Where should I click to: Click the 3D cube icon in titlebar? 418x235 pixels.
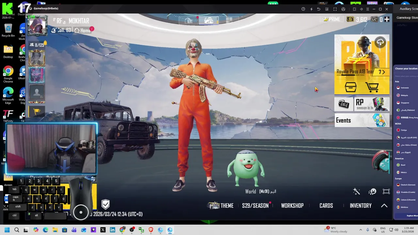pos(343,9)
